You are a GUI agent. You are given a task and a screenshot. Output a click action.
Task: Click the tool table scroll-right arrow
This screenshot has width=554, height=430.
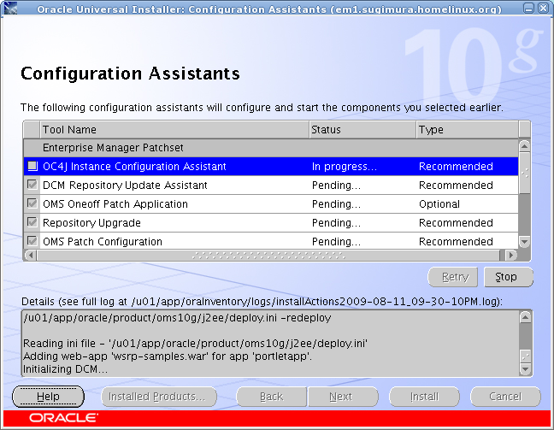tap(510, 255)
